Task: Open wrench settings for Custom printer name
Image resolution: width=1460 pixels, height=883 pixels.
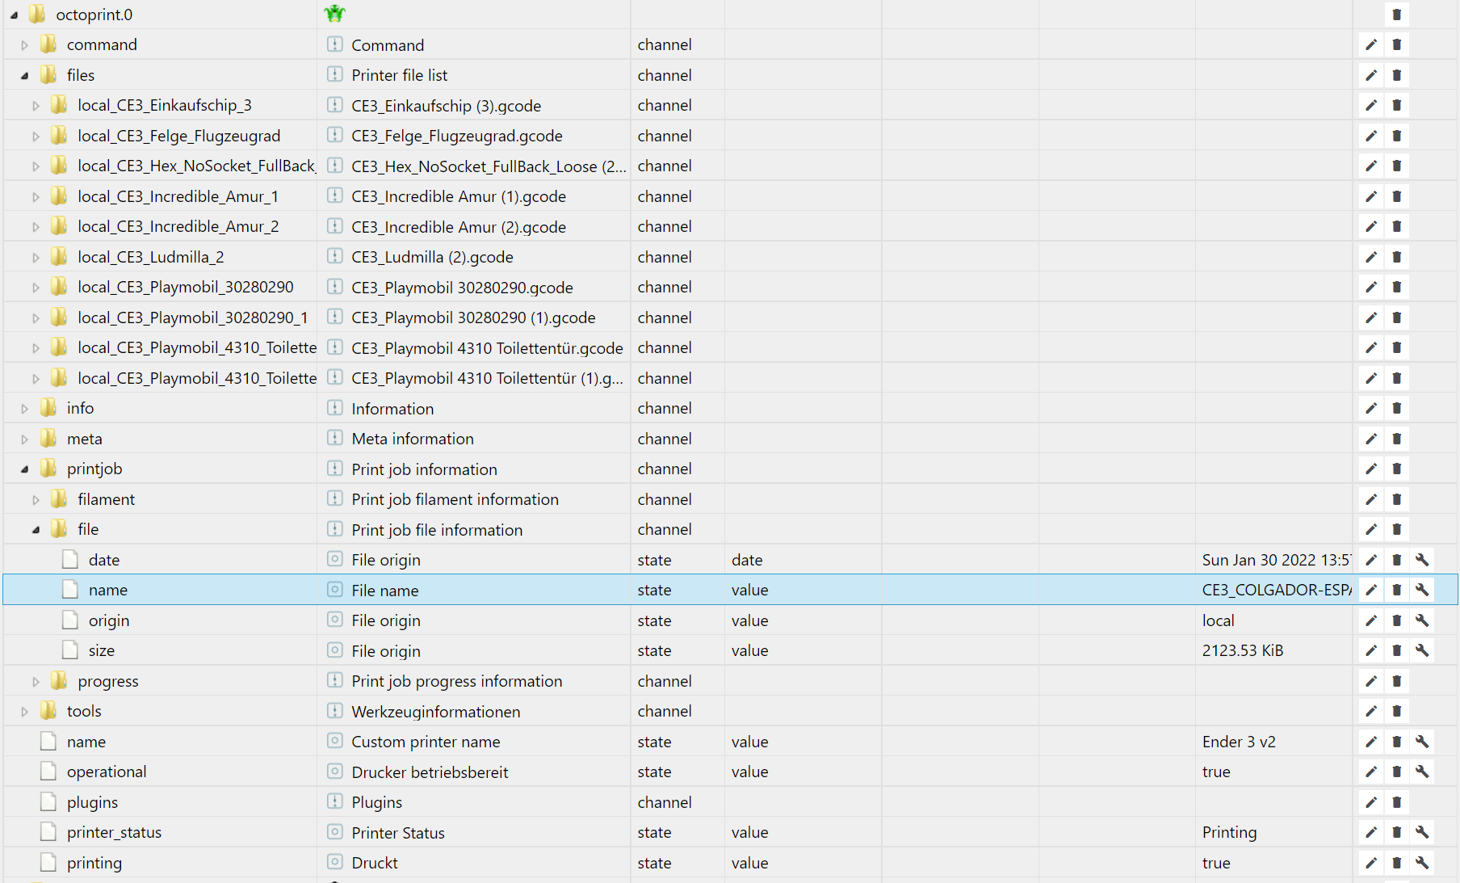Action: 1423,742
